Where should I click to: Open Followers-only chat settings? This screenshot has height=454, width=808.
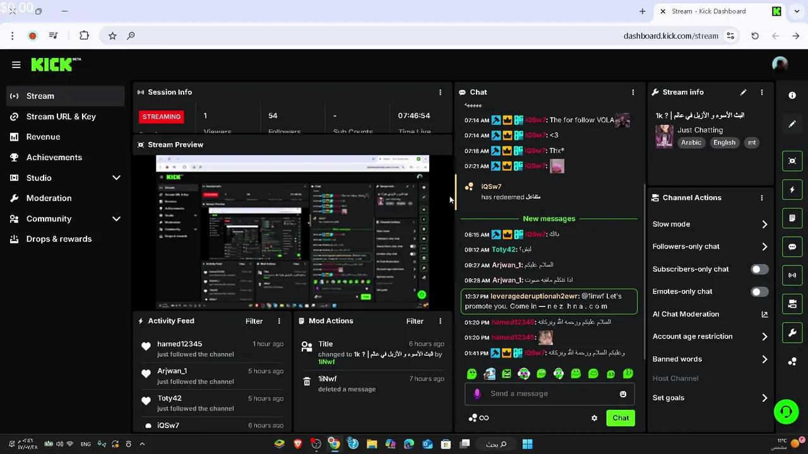click(710, 247)
